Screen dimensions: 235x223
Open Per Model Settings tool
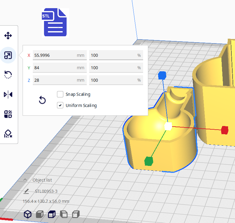coord(8,114)
